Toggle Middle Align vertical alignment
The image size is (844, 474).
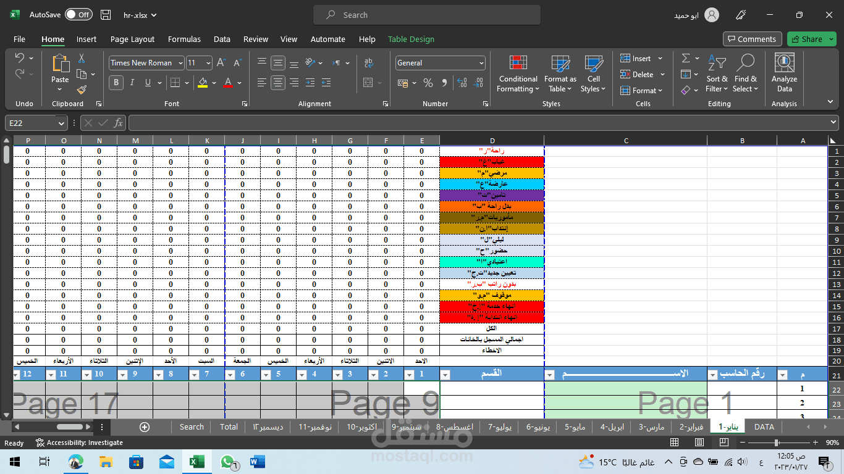(x=278, y=63)
